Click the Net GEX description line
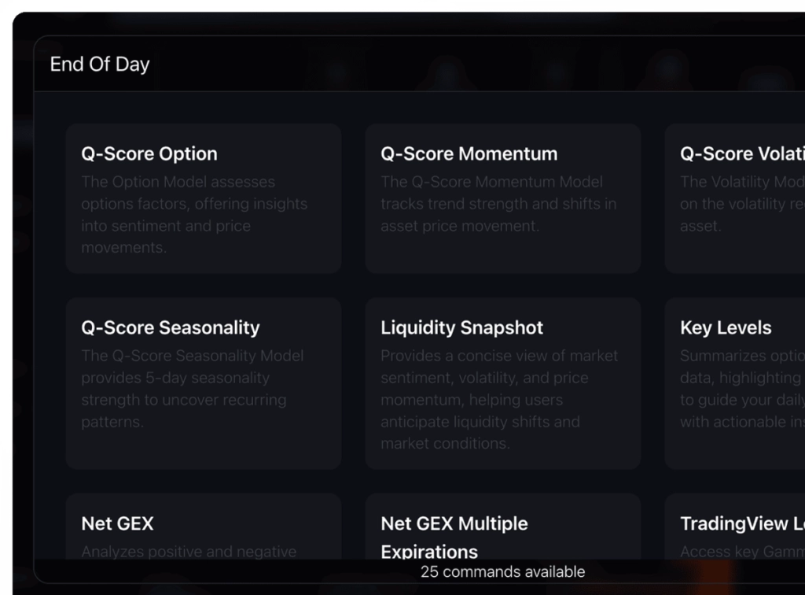The width and height of the screenshot is (805, 595). point(189,552)
